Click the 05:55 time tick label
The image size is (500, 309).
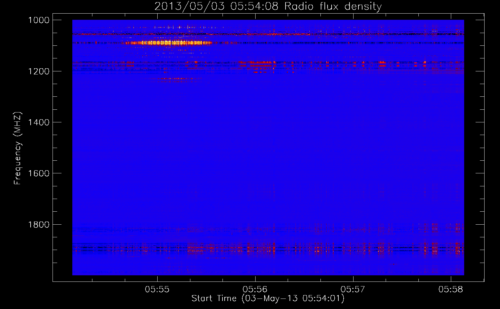(x=157, y=290)
